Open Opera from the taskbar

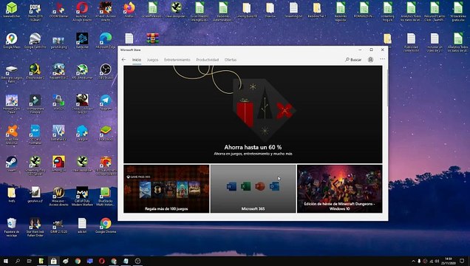[102, 261]
